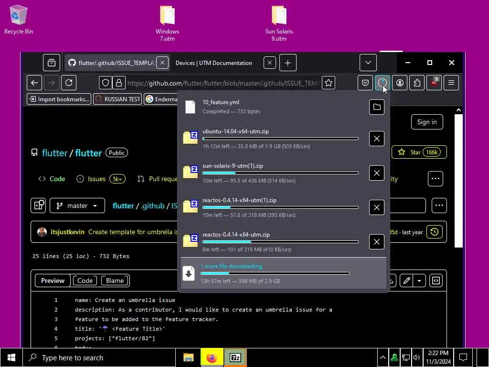
Task: Cancel ubuntu-14.04-x64-utm.zip download
Action: click(377, 139)
